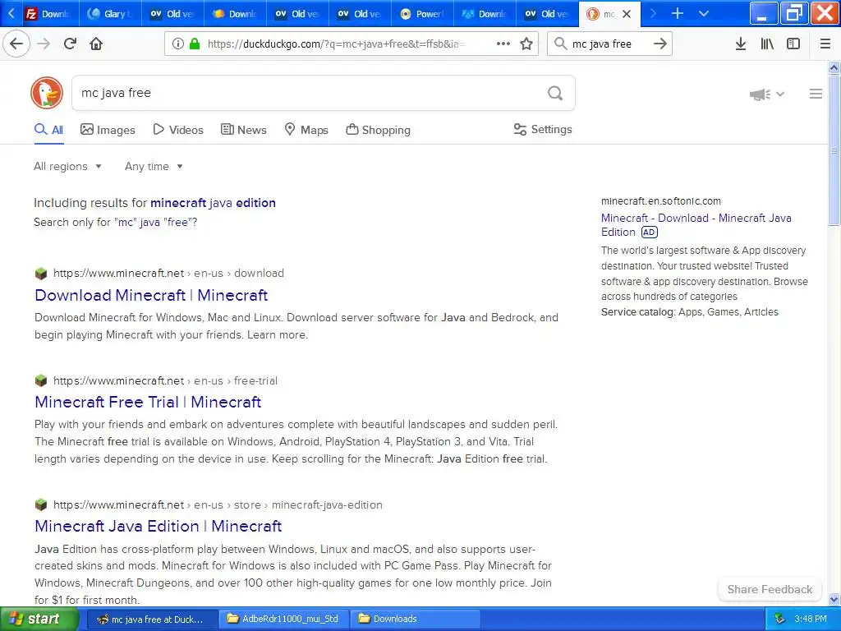Image resolution: width=841 pixels, height=631 pixels.
Task: Open DuckDuckGo side menu icon
Action: [x=816, y=94]
